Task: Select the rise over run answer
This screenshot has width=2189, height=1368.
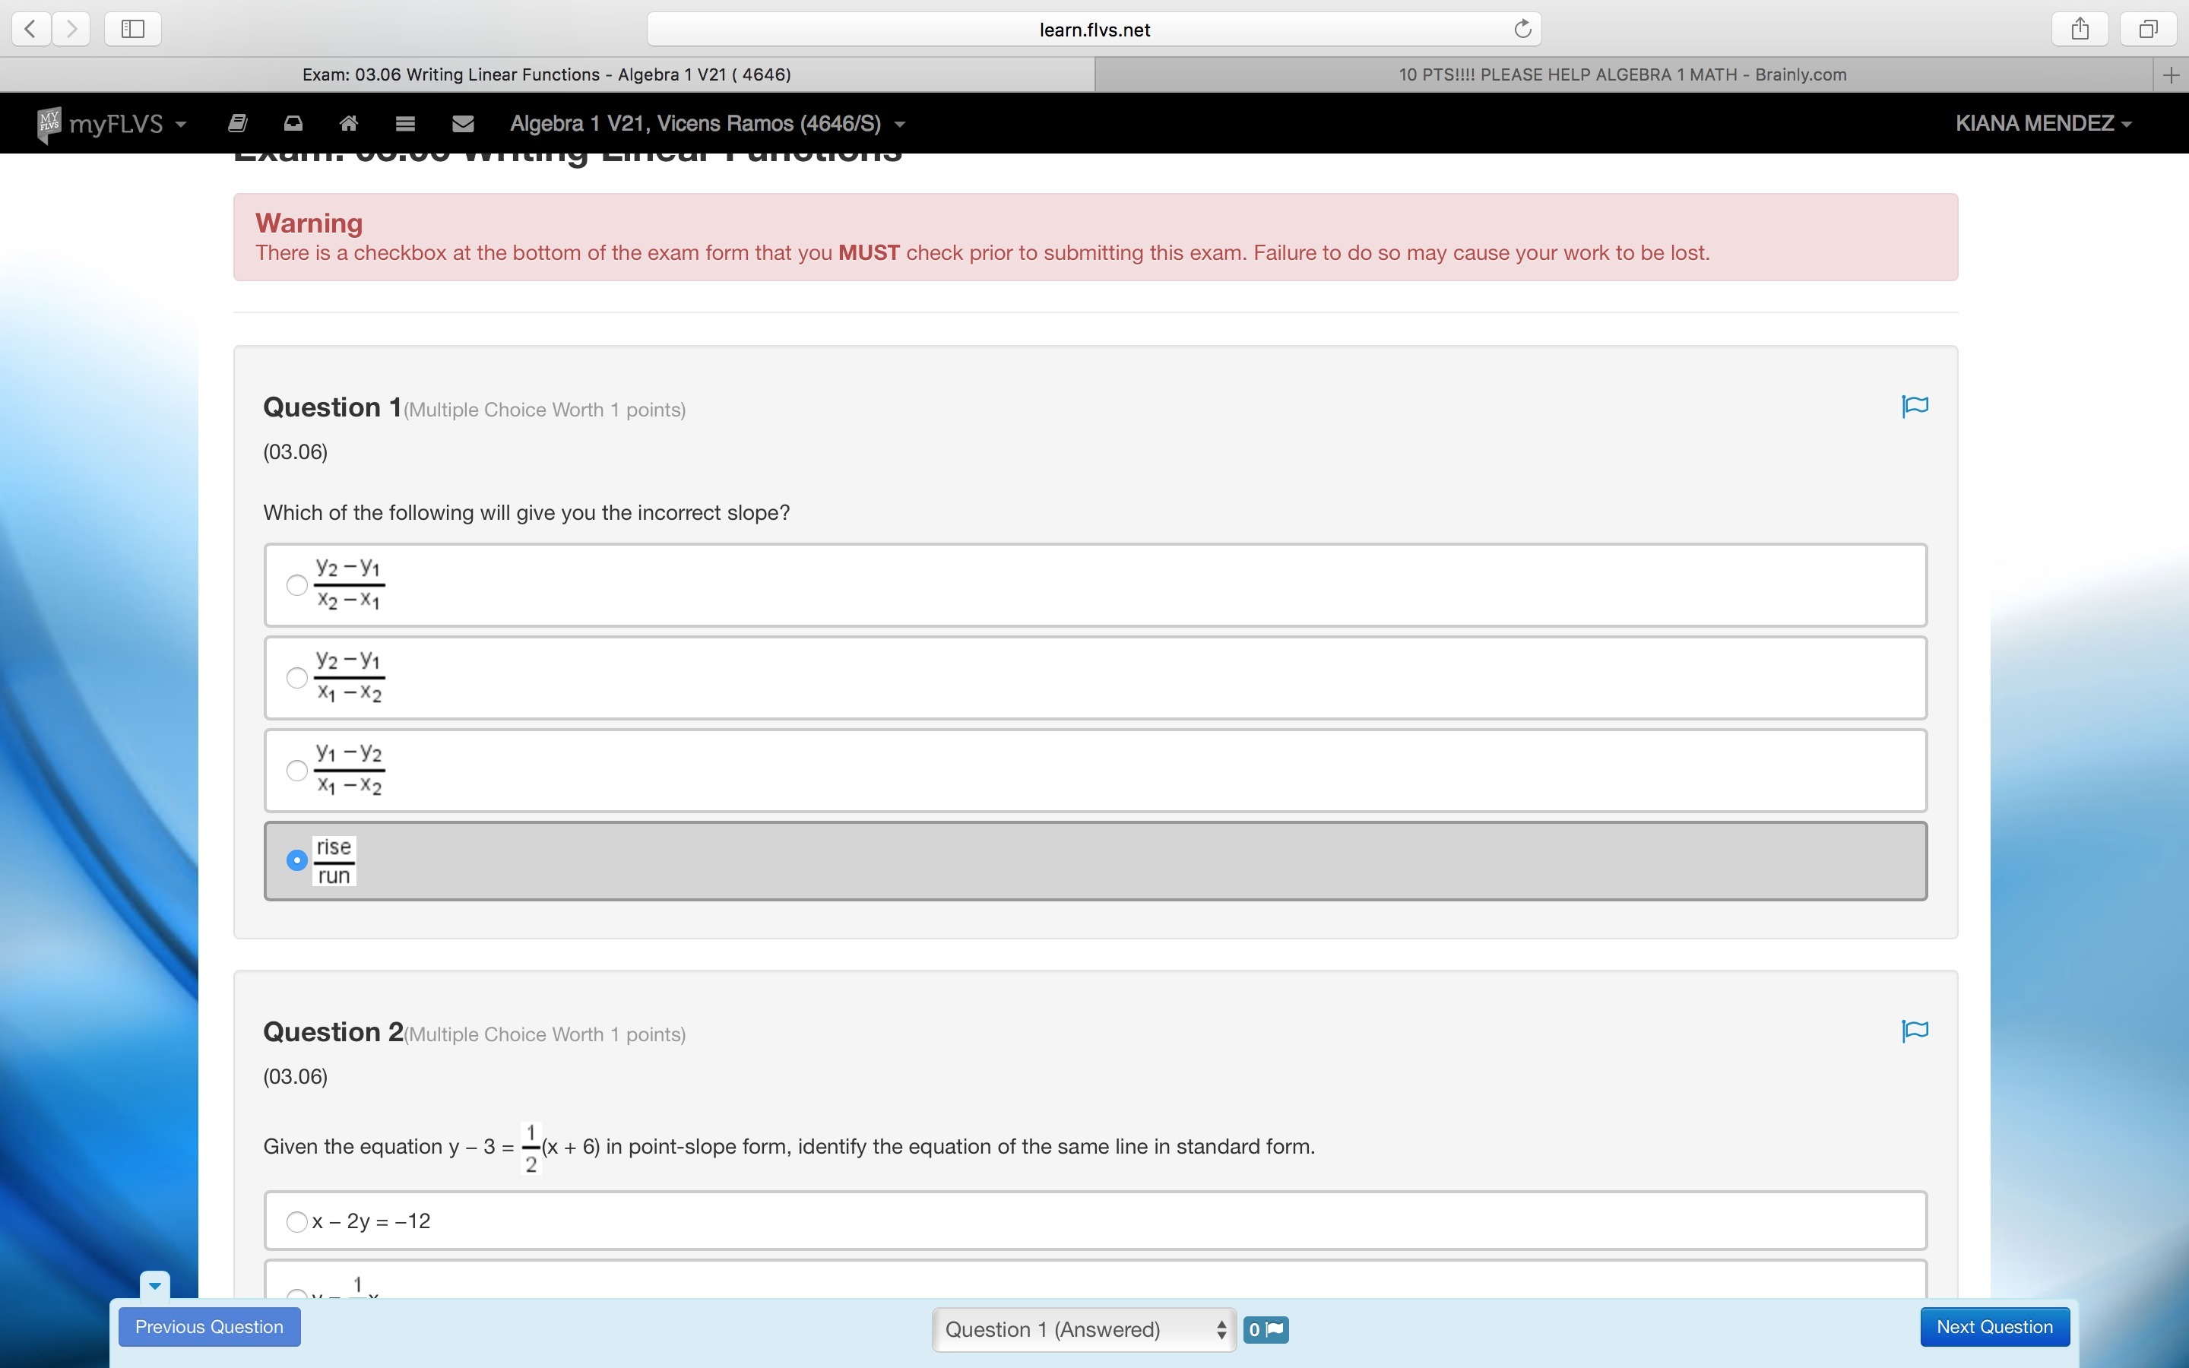Action: pyautogui.click(x=296, y=860)
